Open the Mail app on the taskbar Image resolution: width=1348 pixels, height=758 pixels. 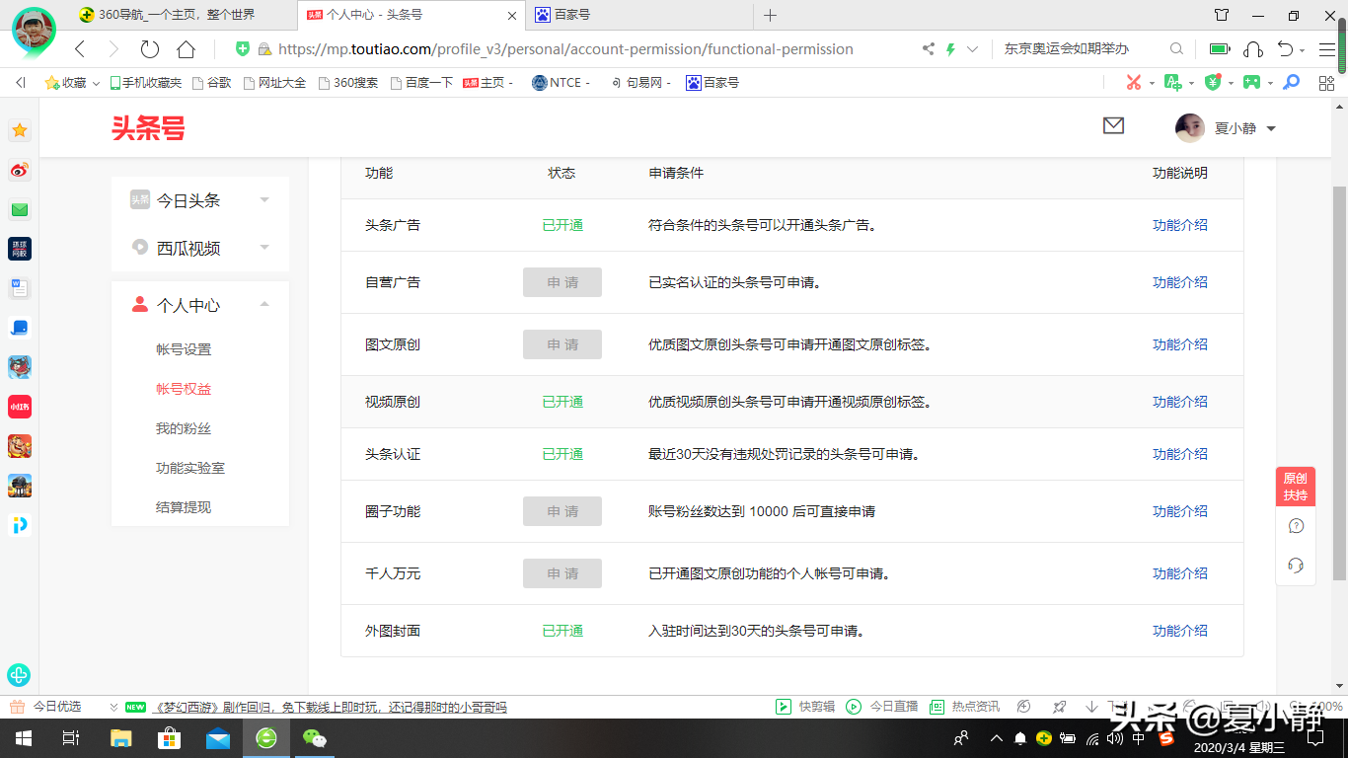click(x=218, y=737)
